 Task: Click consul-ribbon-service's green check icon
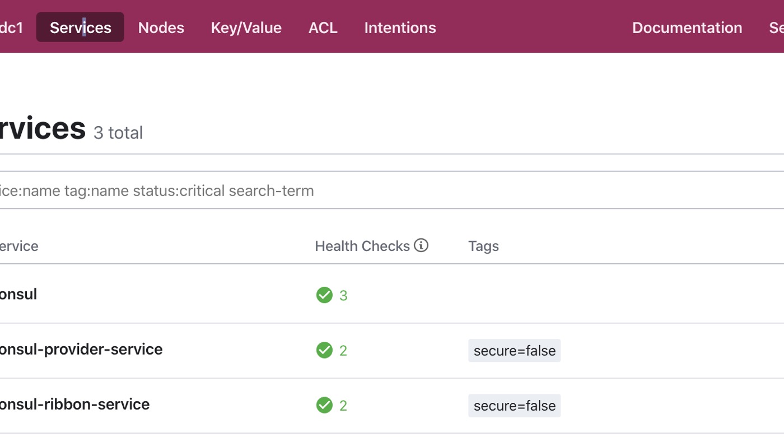pos(324,405)
